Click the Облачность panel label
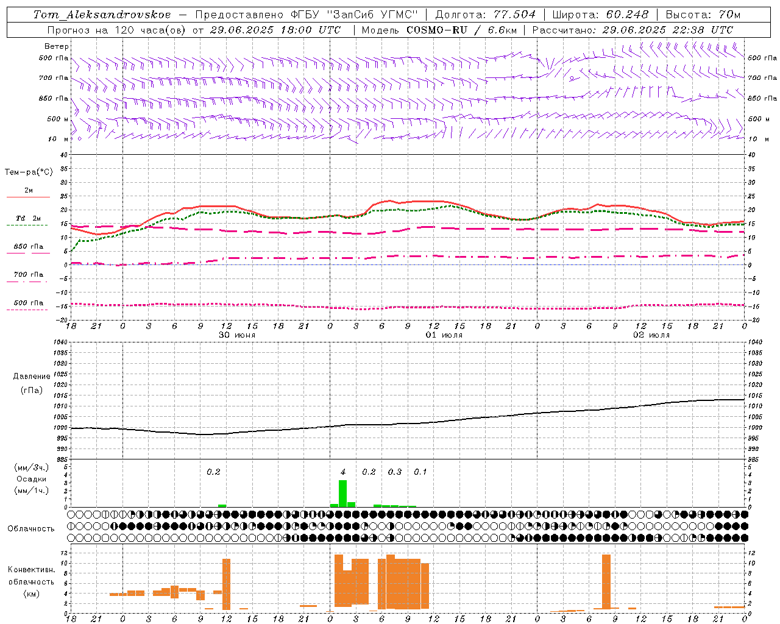 [31, 528]
